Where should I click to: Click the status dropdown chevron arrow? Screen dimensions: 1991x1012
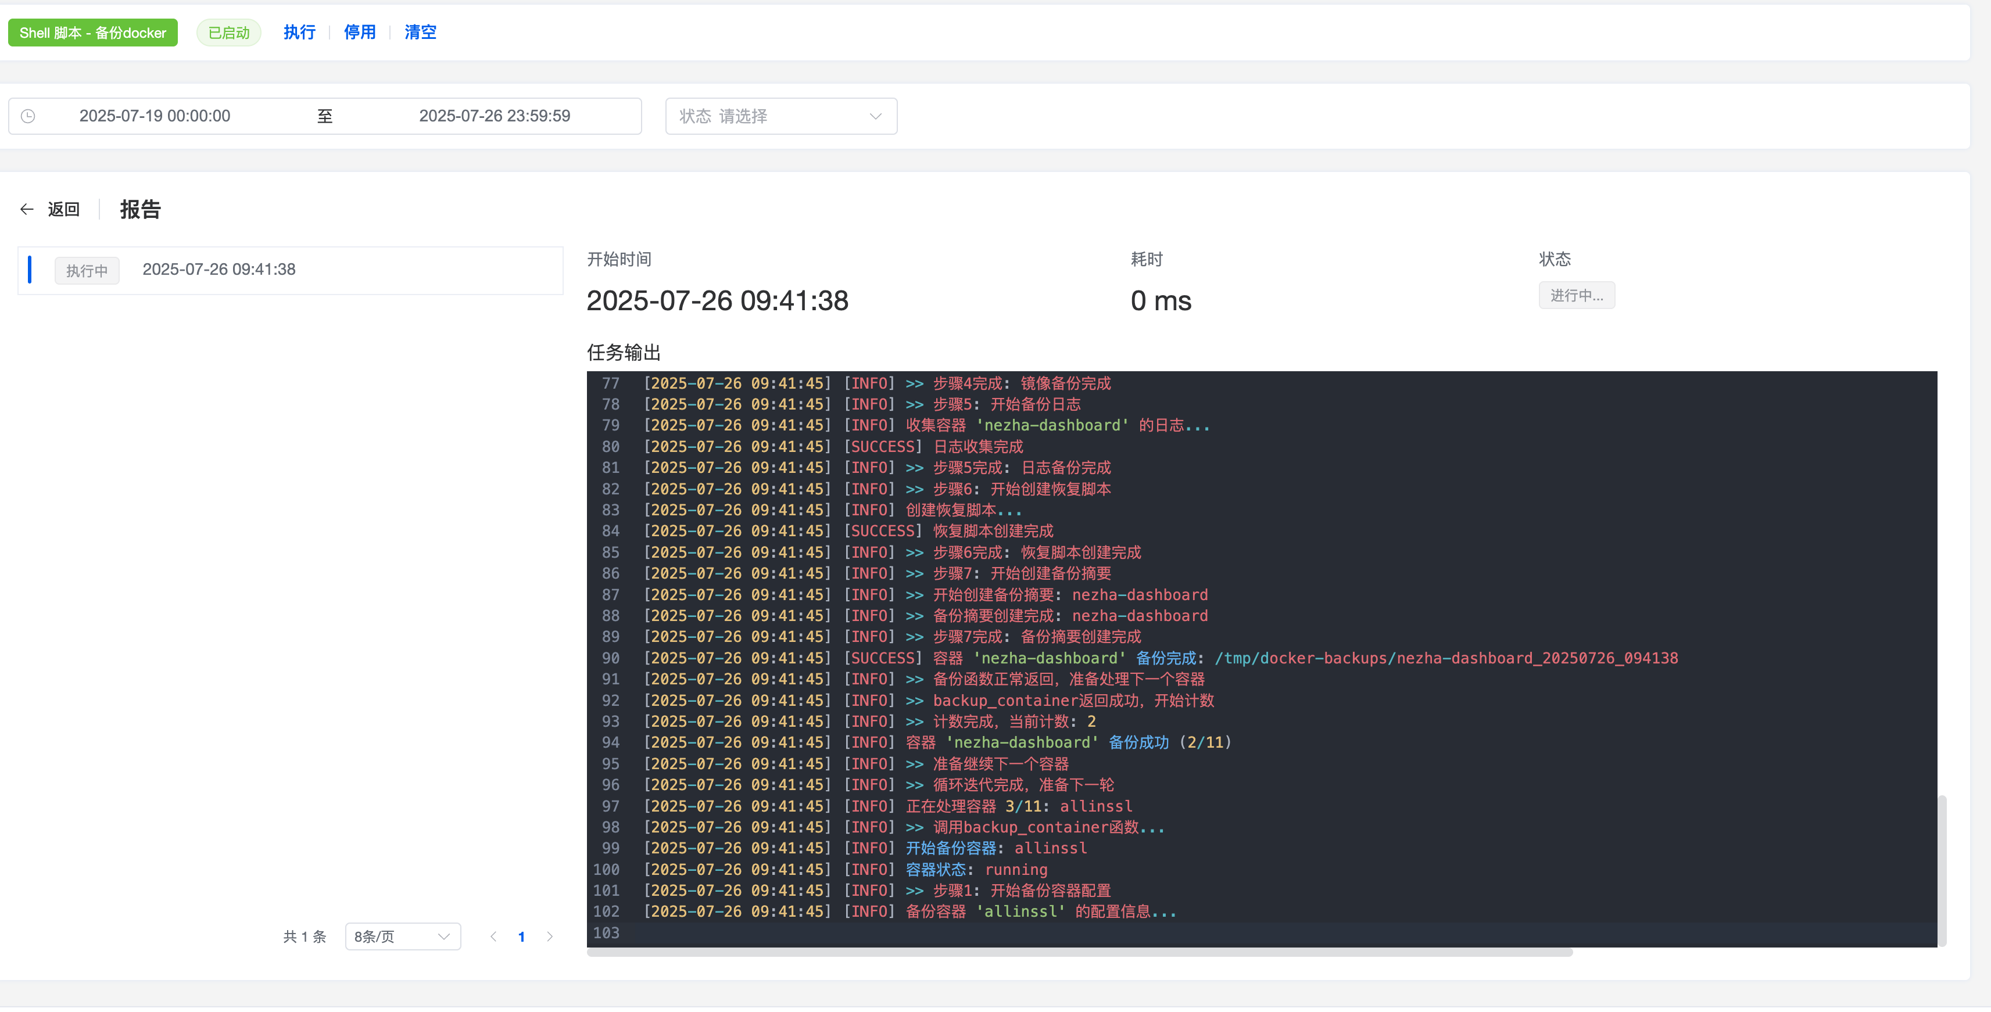click(875, 116)
